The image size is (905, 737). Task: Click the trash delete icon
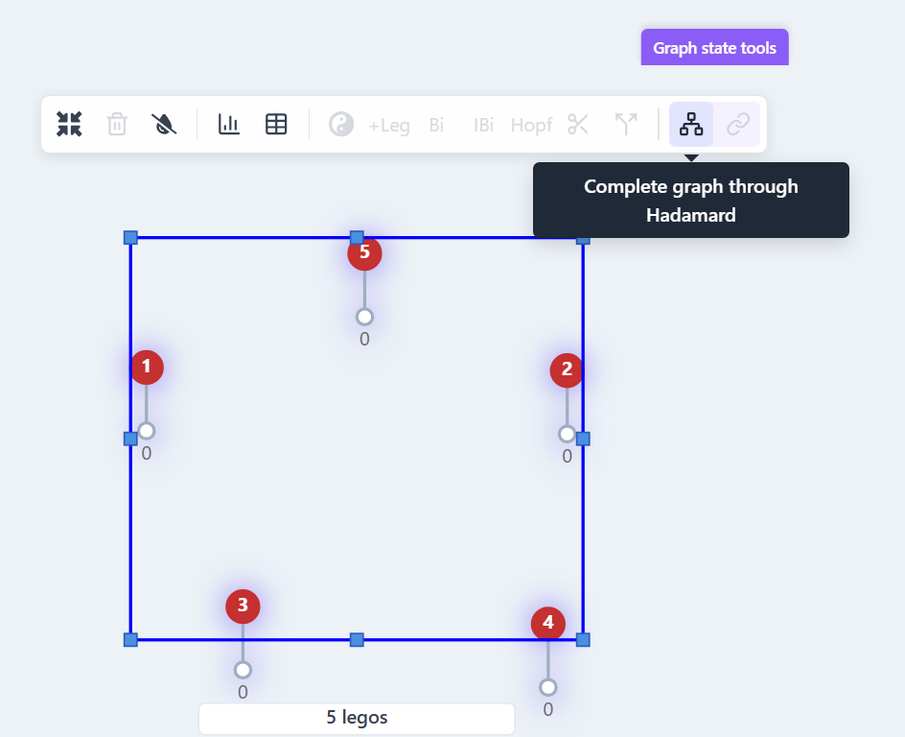[117, 124]
